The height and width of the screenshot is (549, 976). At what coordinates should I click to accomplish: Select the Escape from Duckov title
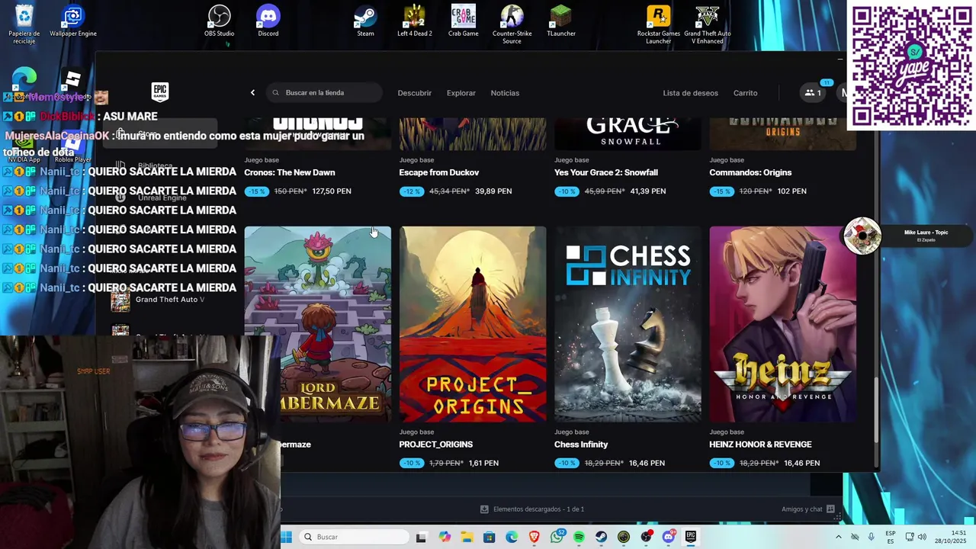point(439,172)
